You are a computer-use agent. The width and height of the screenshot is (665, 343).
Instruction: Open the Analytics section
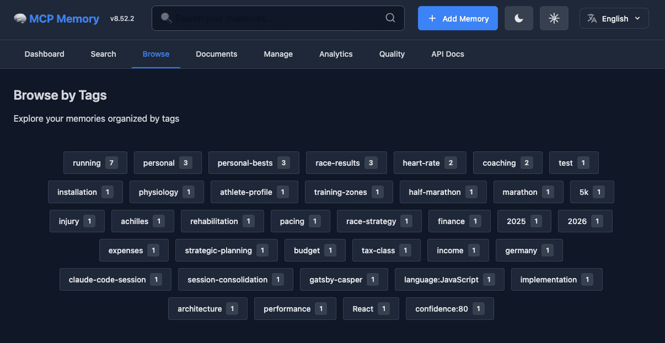click(x=336, y=54)
